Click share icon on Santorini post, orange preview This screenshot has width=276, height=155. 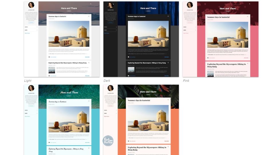coord(168,100)
